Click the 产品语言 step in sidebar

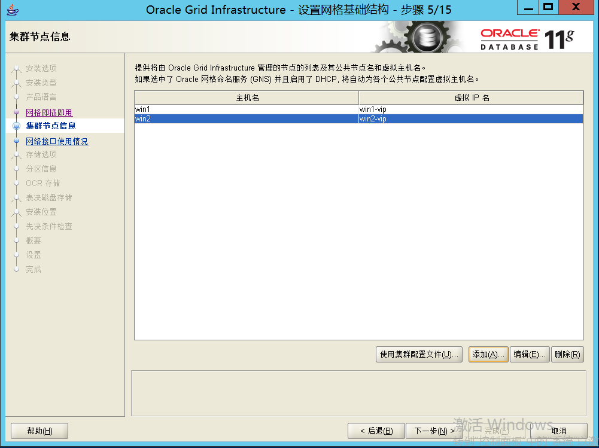[x=41, y=97]
